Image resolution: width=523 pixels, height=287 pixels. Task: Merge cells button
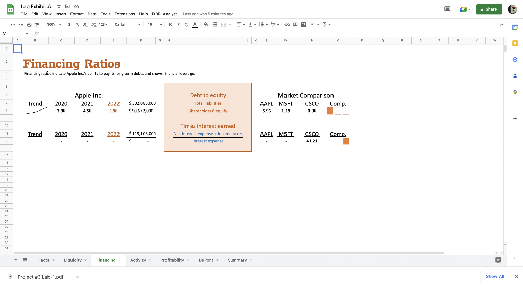(x=224, y=25)
